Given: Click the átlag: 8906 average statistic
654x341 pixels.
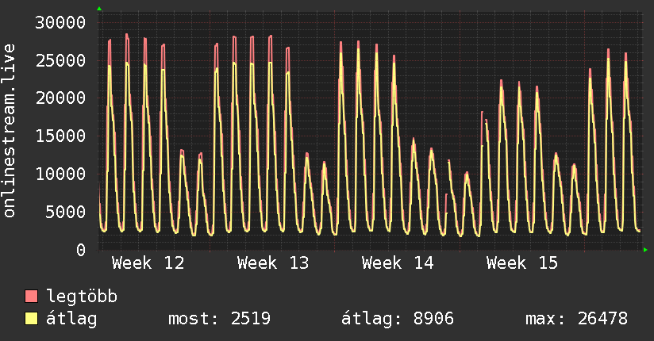Looking at the screenshot, I should point(397,319).
